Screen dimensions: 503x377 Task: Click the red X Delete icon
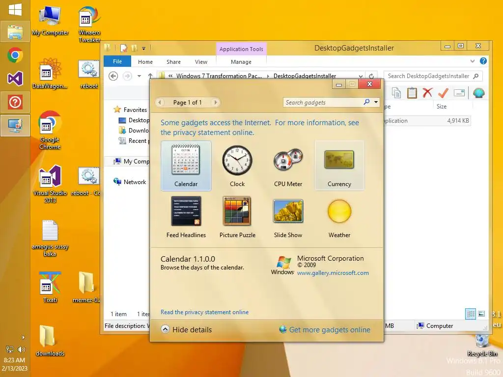(x=427, y=93)
